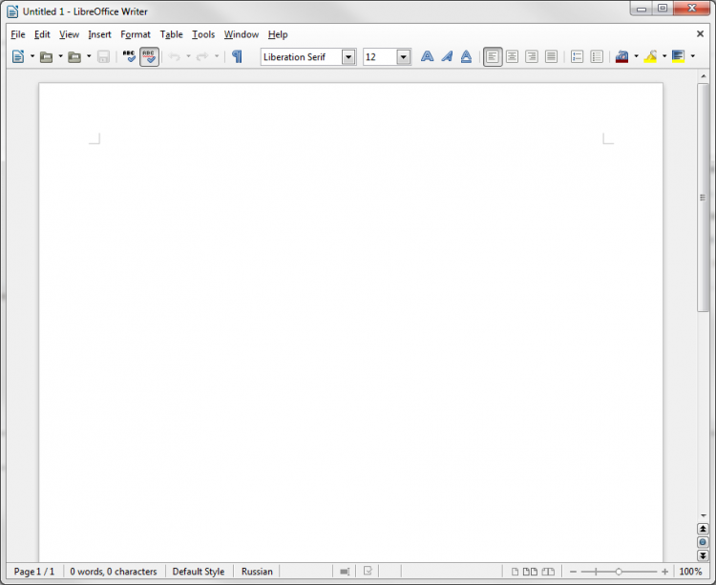Viewport: 716px width, 585px height.
Task: Select book view layout icon
Action: click(x=548, y=572)
